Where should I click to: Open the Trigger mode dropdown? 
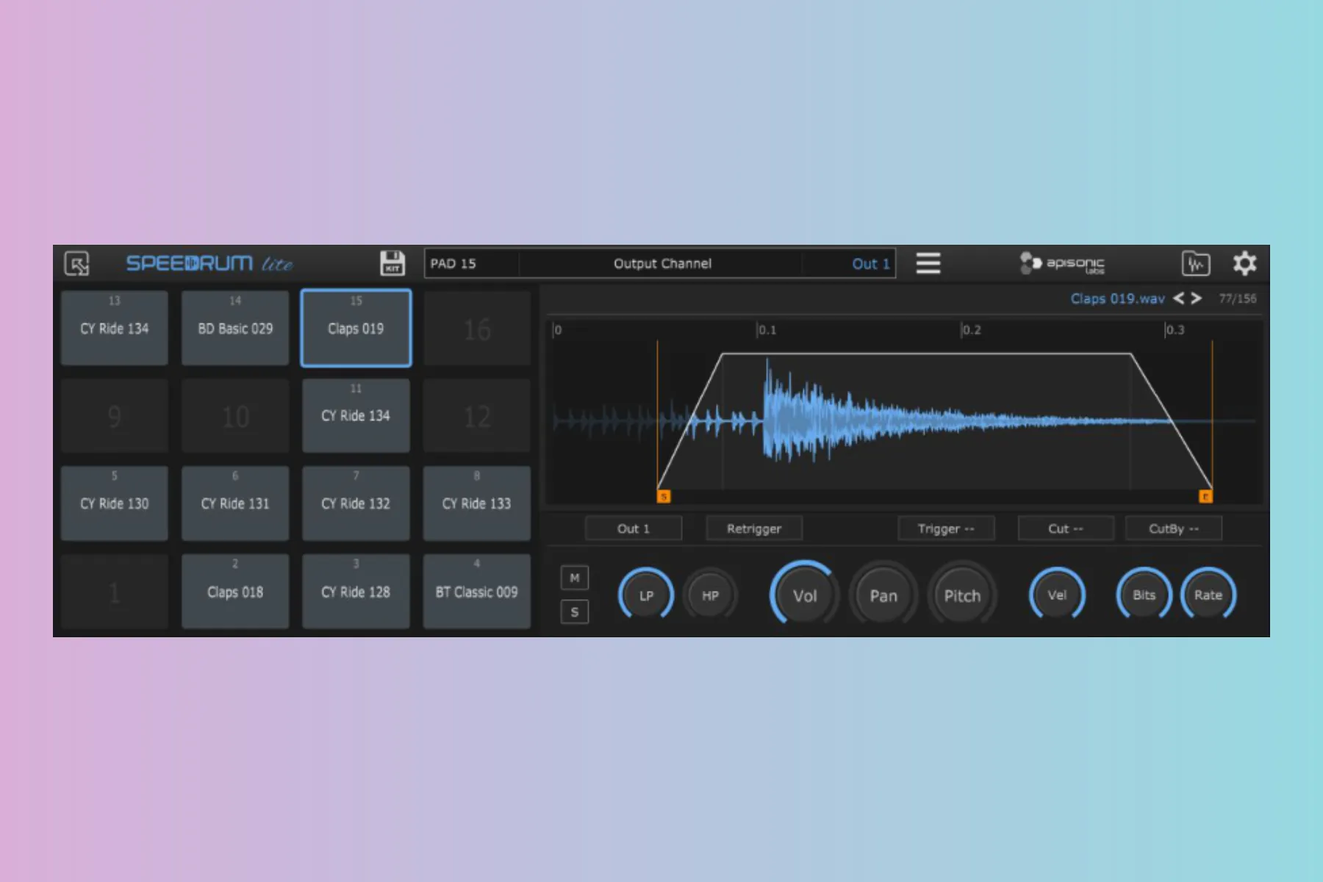(x=945, y=528)
